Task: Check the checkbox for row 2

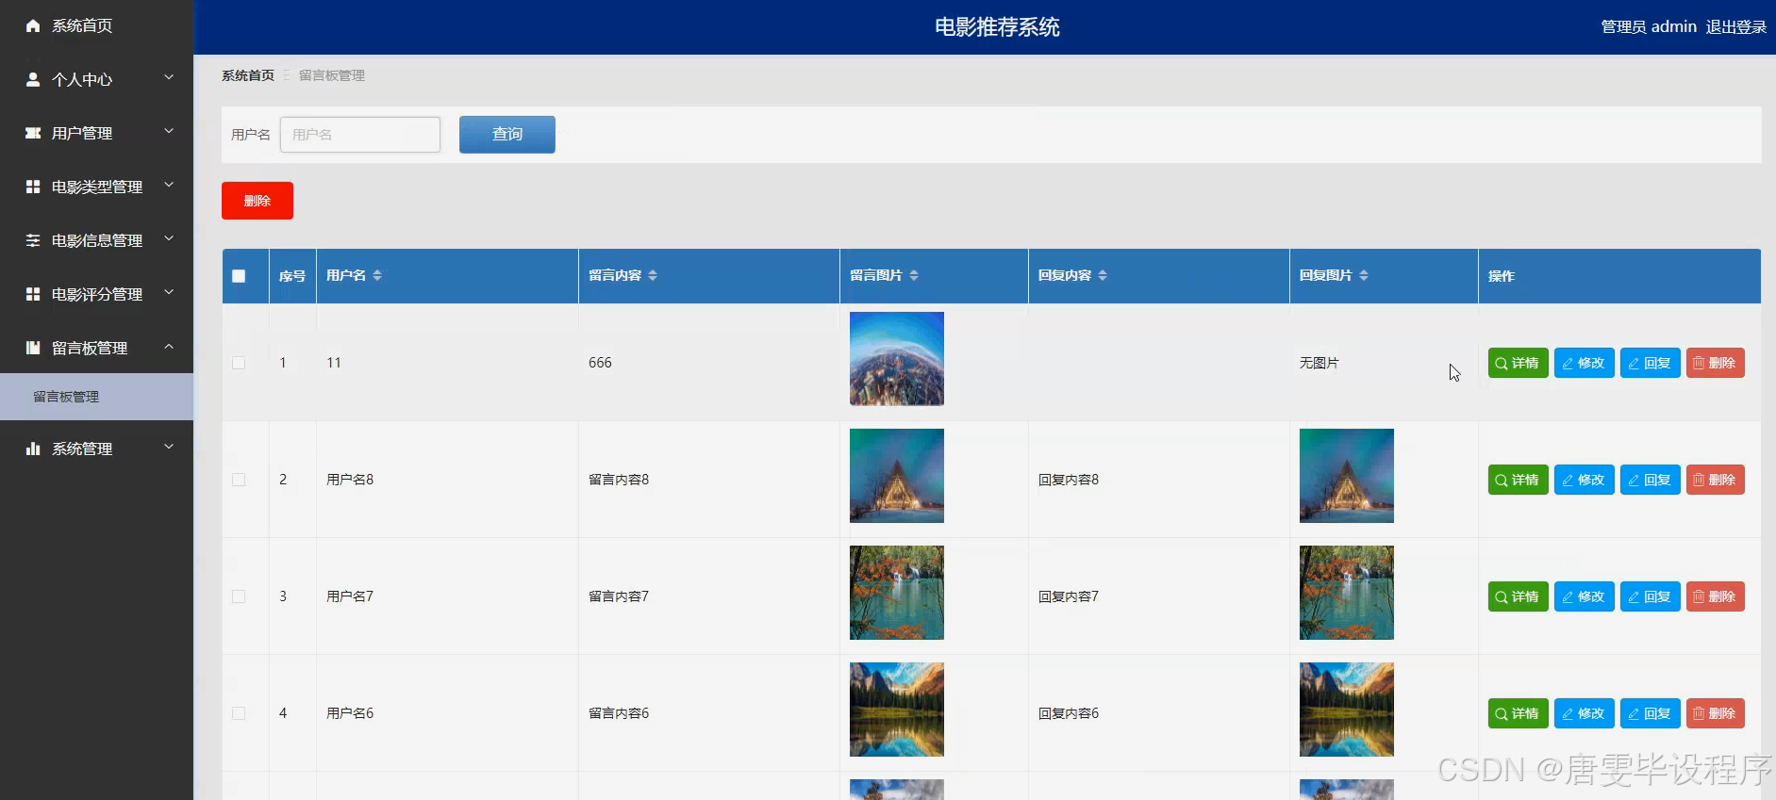Action: click(x=239, y=480)
